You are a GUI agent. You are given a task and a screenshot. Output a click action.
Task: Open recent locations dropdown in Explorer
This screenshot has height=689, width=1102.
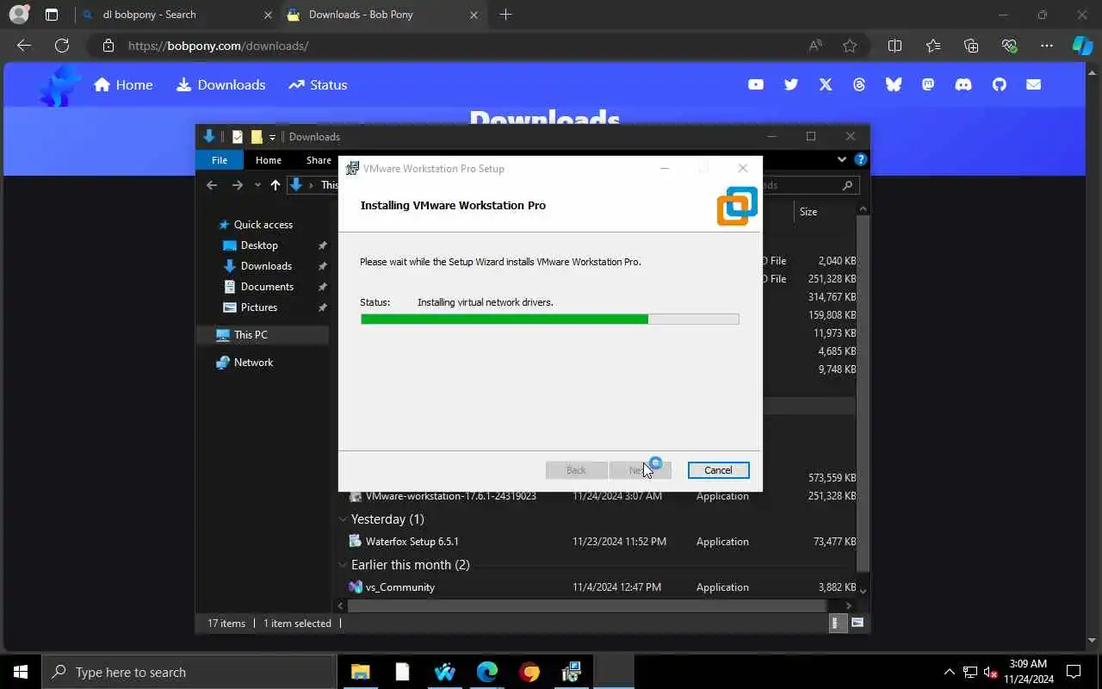[x=257, y=185]
